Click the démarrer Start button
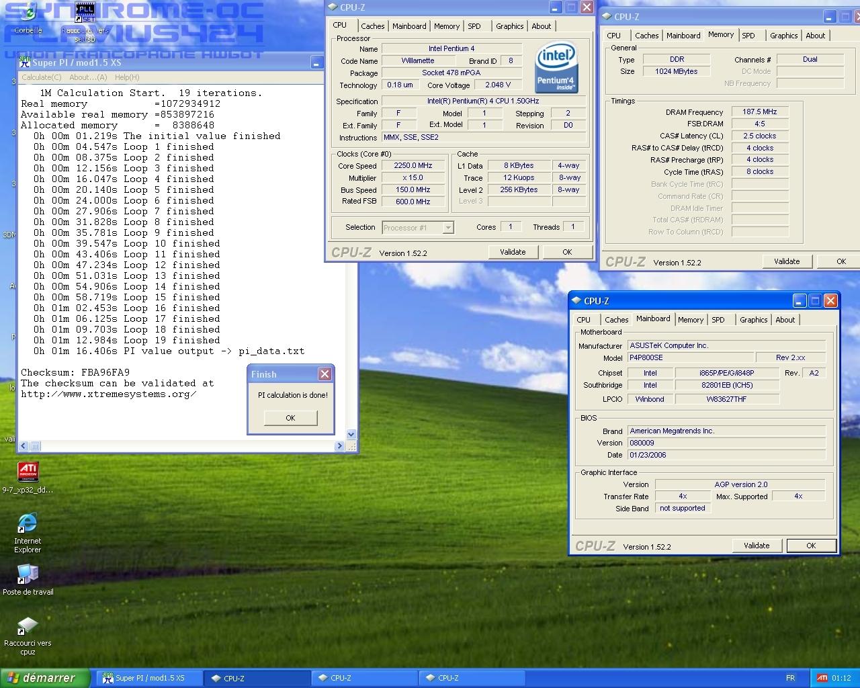This screenshot has width=860, height=688. coord(45,678)
